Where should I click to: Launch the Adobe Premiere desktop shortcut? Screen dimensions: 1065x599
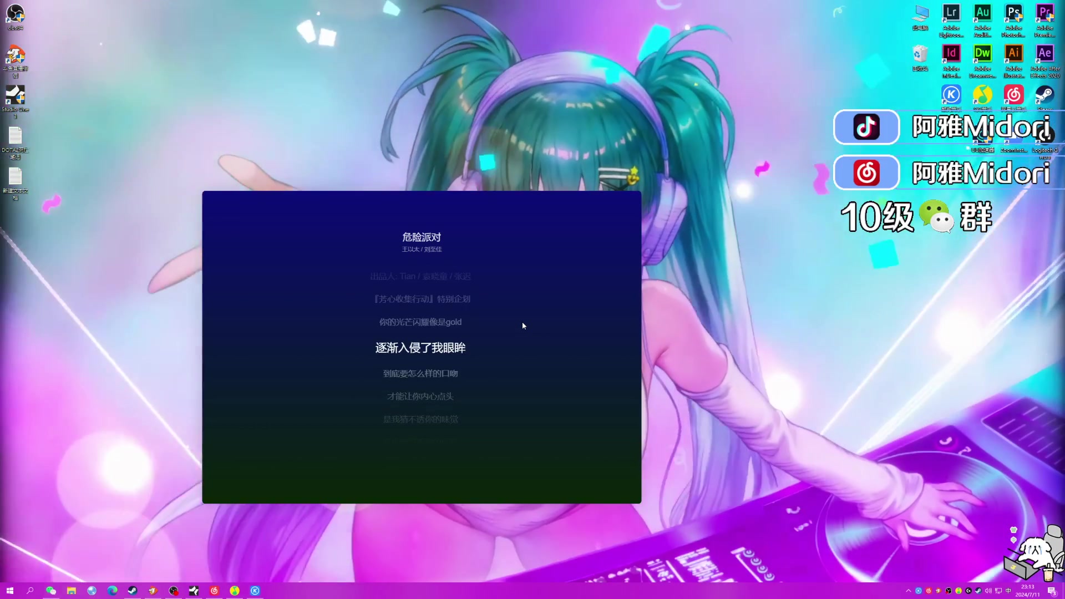(1044, 21)
